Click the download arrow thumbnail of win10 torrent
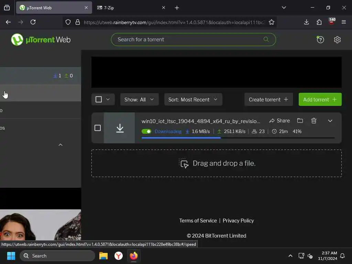Viewport: 352px width, 264px height. click(120, 128)
